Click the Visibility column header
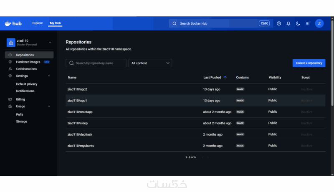Image resolution: width=334 pixels, height=192 pixels. [275, 78]
